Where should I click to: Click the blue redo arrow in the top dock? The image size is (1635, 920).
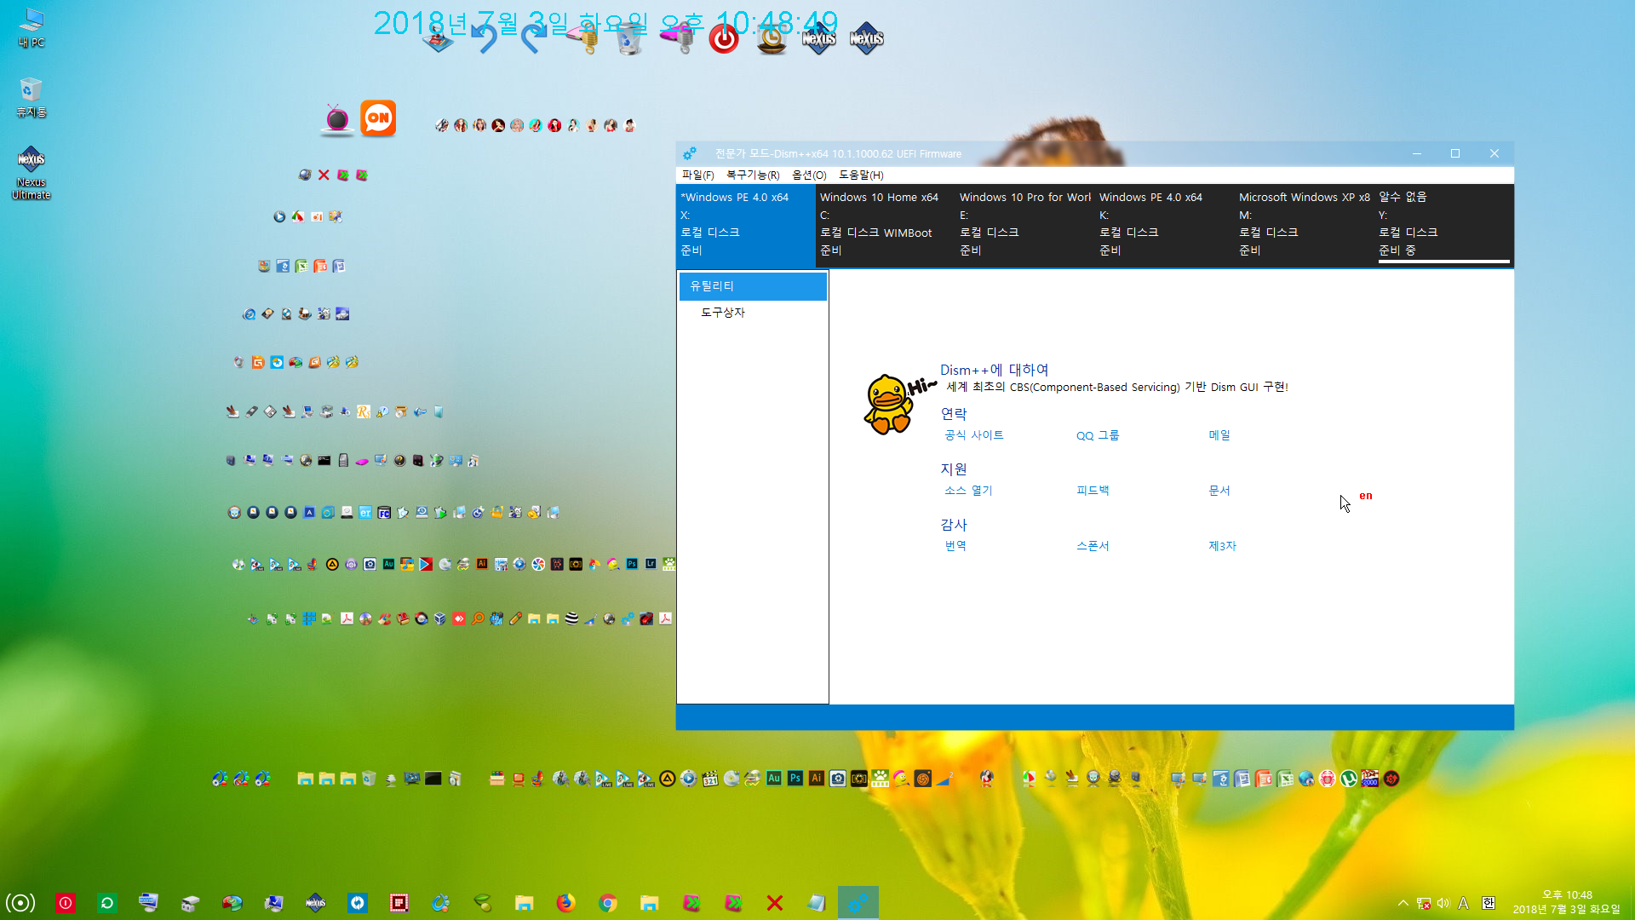pyautogui.click(x=533, y=39)
